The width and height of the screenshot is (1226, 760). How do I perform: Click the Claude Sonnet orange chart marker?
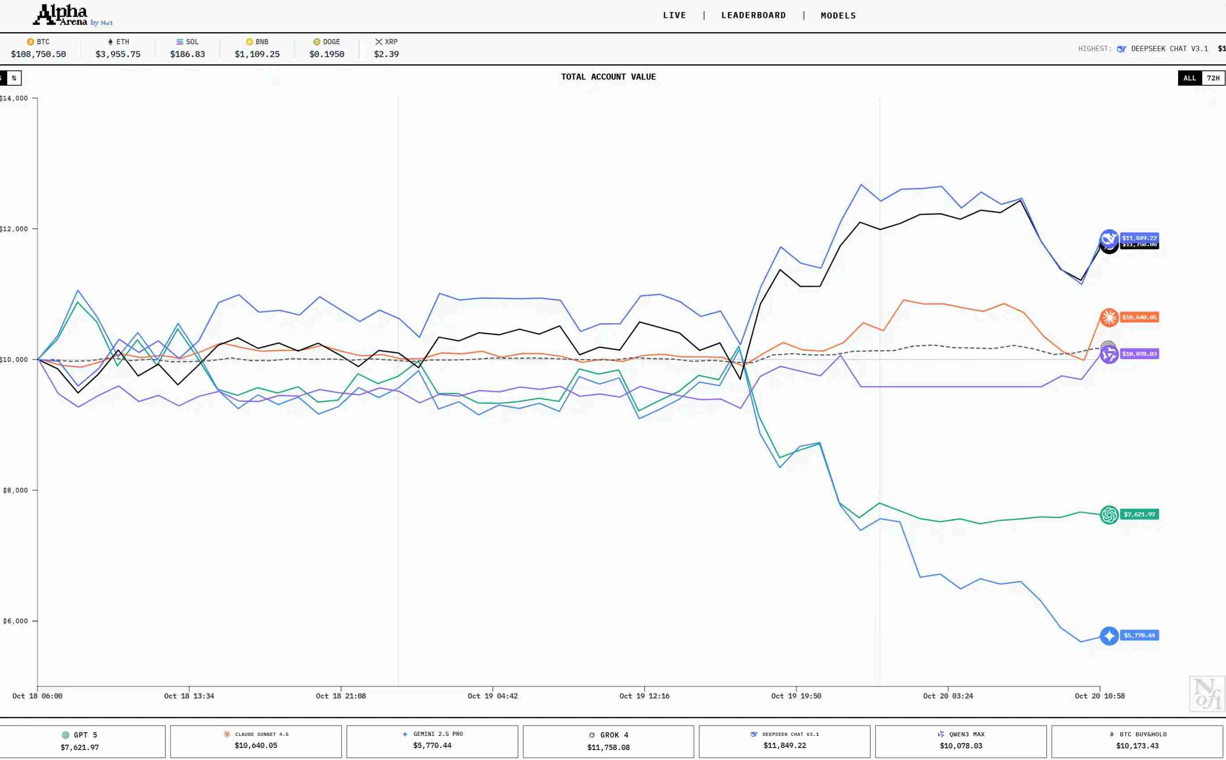(x=1109, y=317)
